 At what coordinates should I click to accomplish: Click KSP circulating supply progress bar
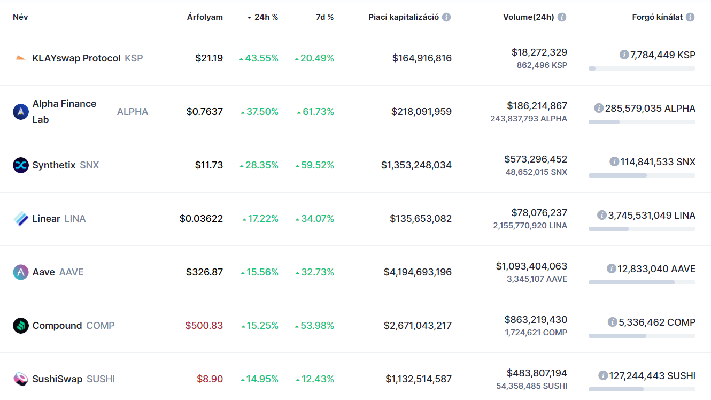pos(642,68)
